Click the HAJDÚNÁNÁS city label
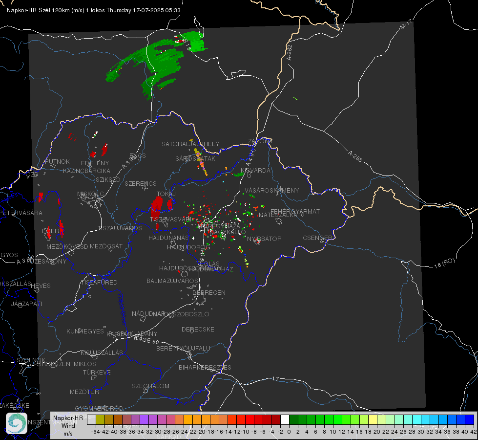This screenshot has width=478, height=440. point(168,238)
